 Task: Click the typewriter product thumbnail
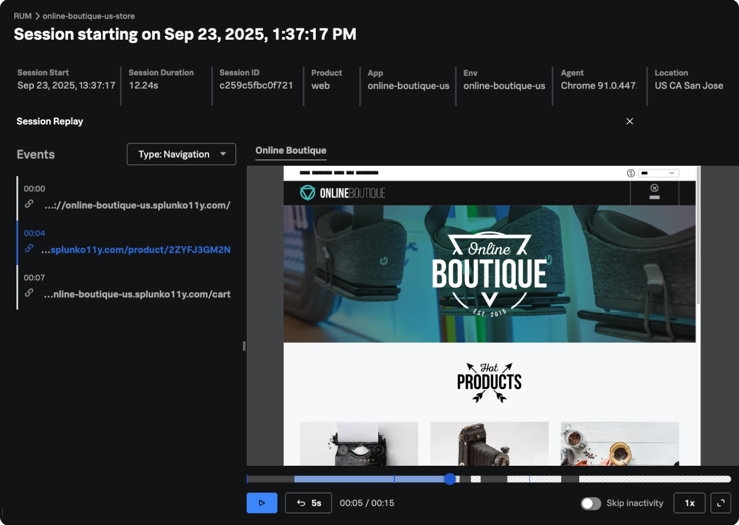359,443
